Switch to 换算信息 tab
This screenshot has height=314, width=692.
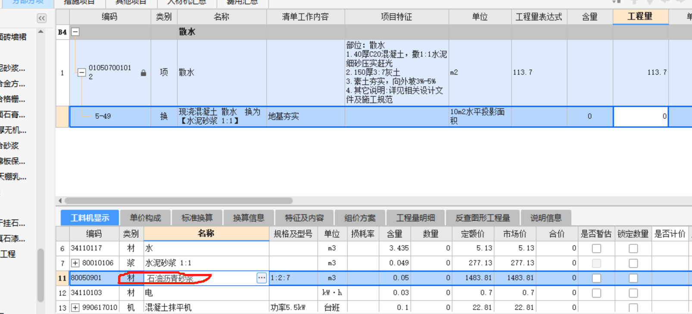coord(248,218)
